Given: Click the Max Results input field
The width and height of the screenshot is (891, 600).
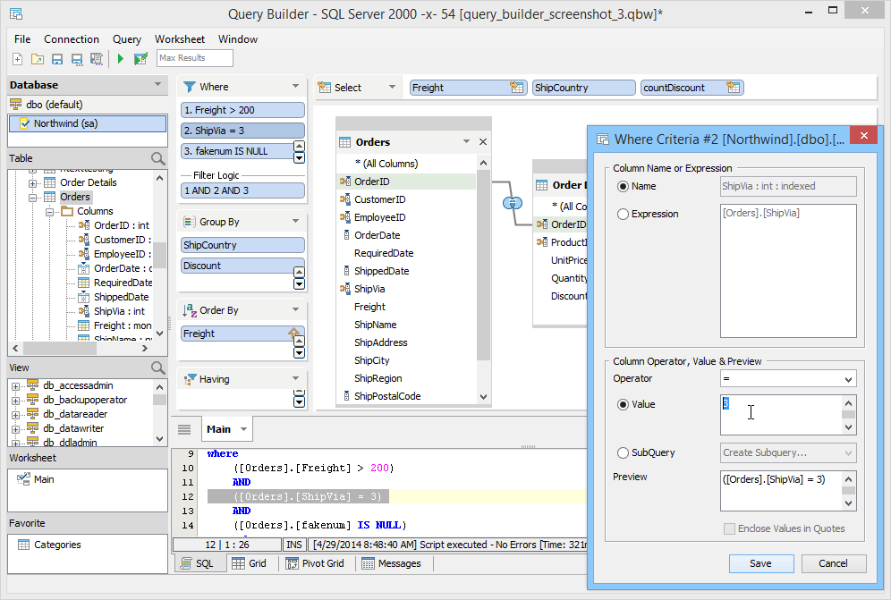Looking at the screenshot, I should 195,58.
